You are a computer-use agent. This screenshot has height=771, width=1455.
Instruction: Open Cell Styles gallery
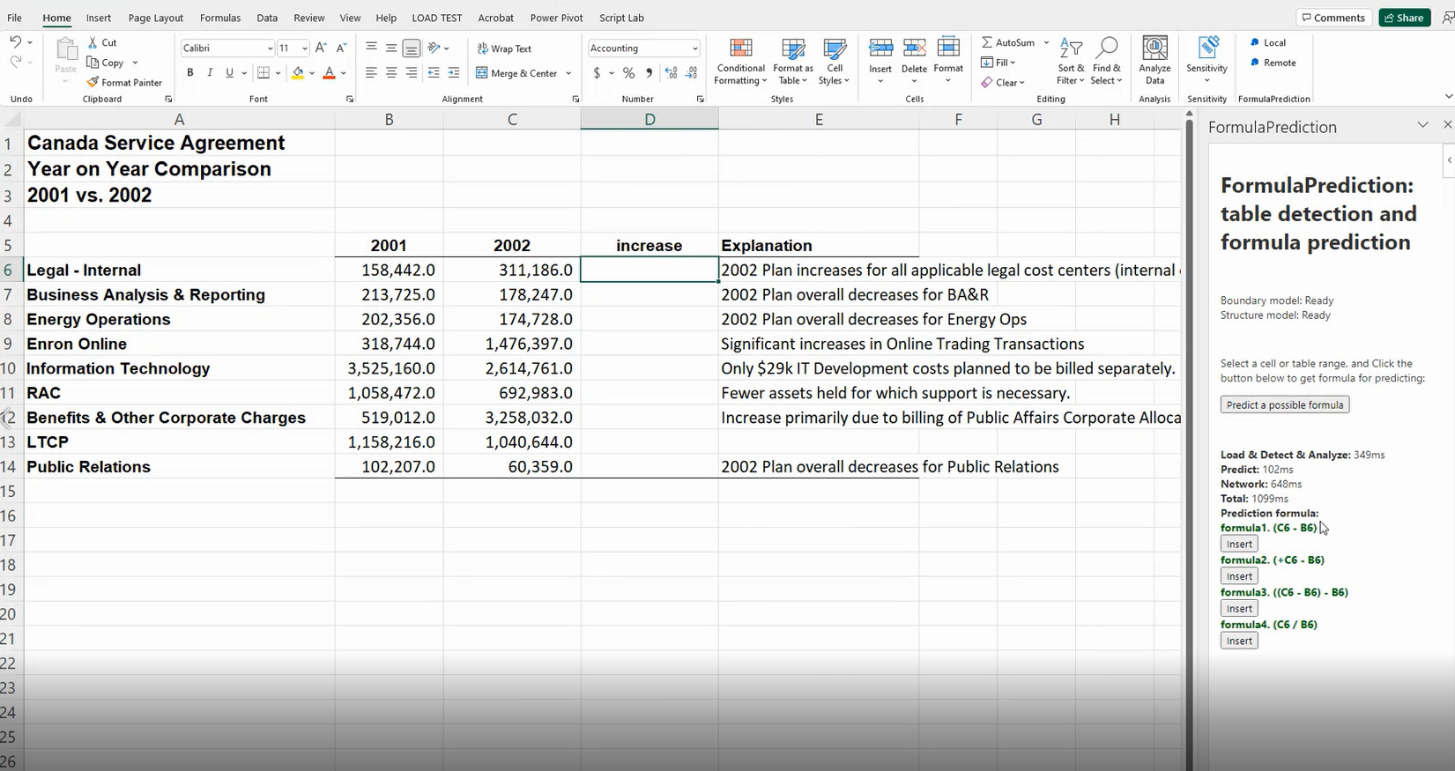pos(834,62)
